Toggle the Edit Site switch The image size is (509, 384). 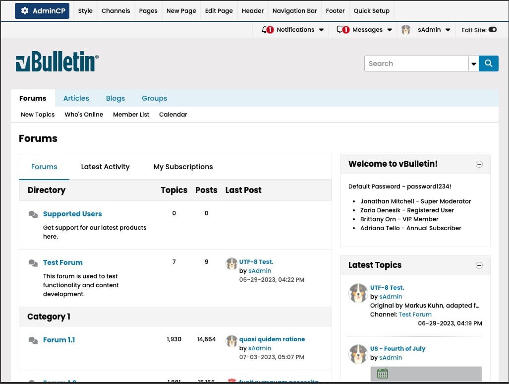492,30
